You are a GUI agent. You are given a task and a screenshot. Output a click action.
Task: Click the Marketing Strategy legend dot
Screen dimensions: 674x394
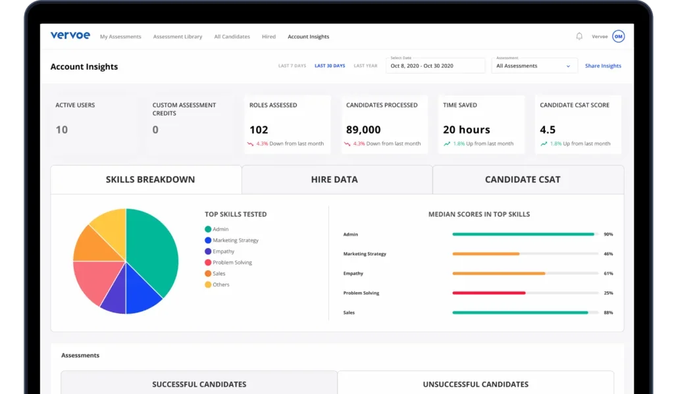click(x=207, y=240)
